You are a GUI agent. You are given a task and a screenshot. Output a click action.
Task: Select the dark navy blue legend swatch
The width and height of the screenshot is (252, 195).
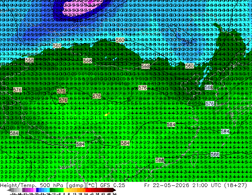tap(37, 190)
